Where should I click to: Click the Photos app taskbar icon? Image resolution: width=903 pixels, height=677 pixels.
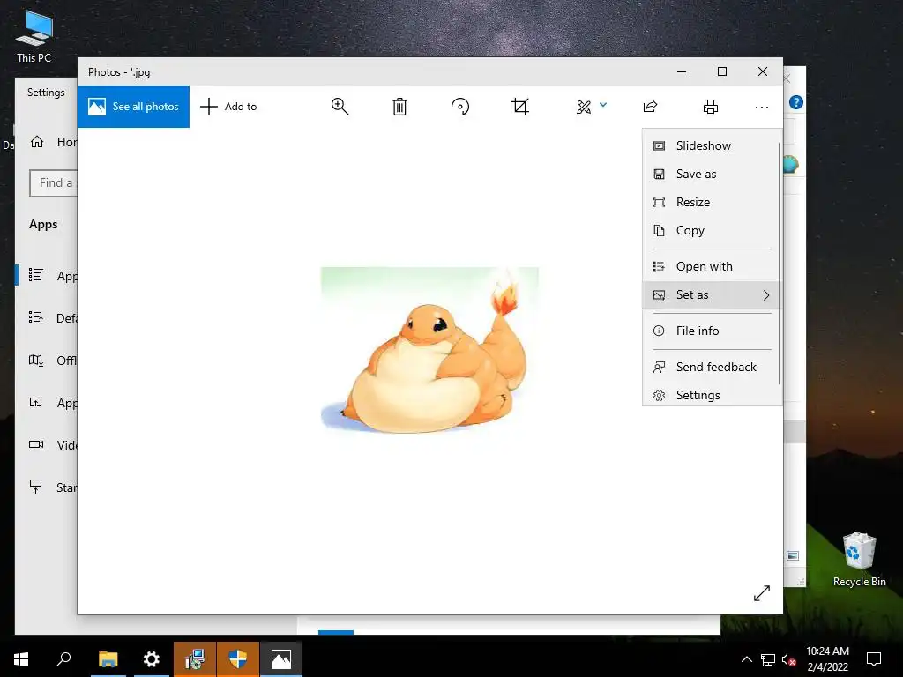tap(281, 659)
